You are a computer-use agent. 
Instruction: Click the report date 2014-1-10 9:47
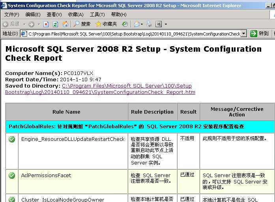pos(80,80)
